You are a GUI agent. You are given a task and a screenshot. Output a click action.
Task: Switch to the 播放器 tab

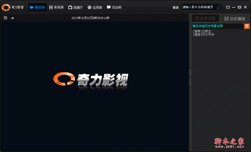pos(38,8)
